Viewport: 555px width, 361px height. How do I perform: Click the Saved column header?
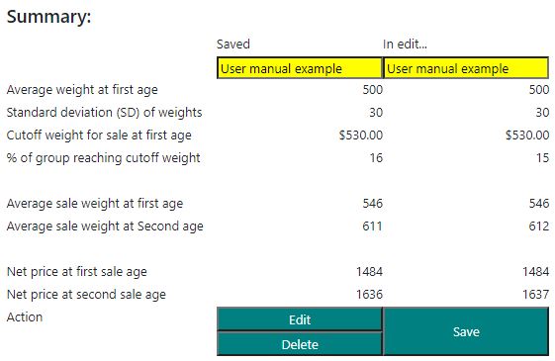tap(233, 45)
